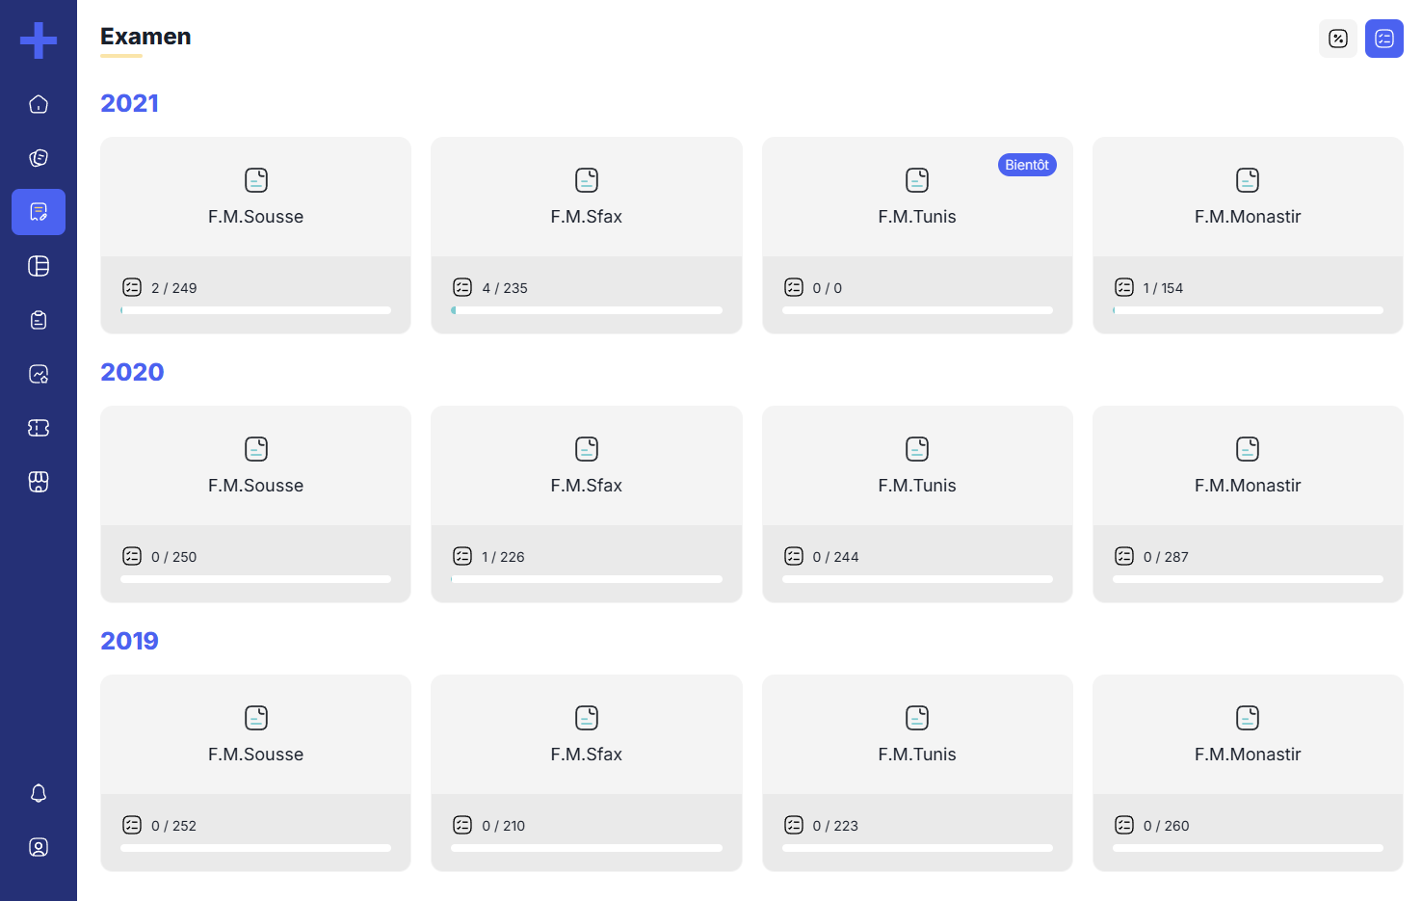Open the 2020 F.M.Sfax exam card
1422x901 pixels.
[586, 486]
